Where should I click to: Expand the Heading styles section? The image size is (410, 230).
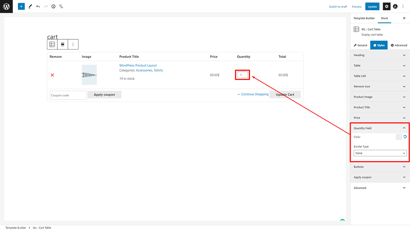[380, 55]
